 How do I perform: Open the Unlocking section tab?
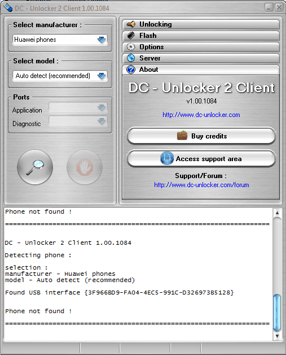point(201,24)
